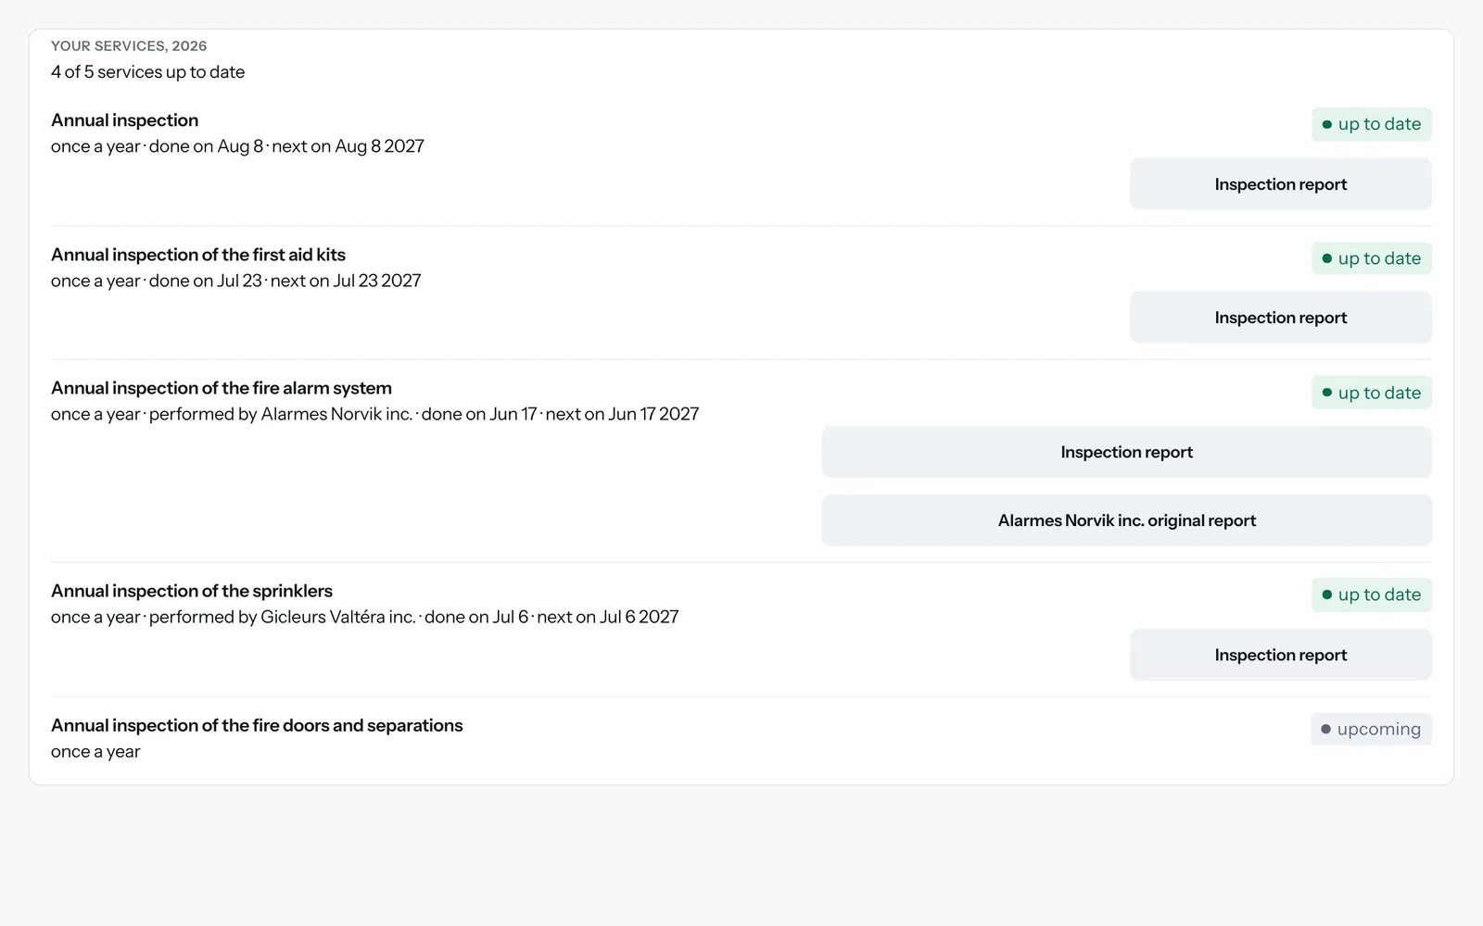Click line mentioning Gicleurs Valtéra inc.
Screen dimensions: 1483x926
tap(365, 617)
